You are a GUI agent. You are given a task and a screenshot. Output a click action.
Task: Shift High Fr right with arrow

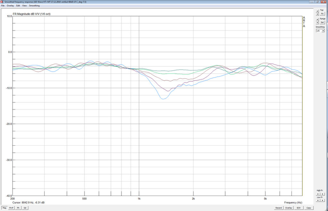(x=322, y=194)
